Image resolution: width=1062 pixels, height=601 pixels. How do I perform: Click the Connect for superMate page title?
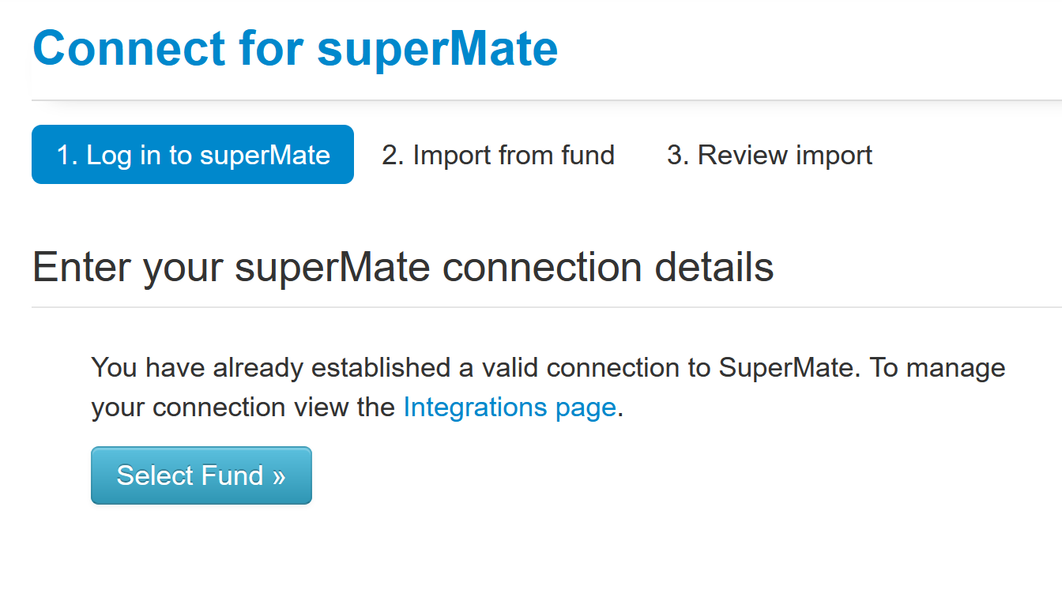[296, 47]
